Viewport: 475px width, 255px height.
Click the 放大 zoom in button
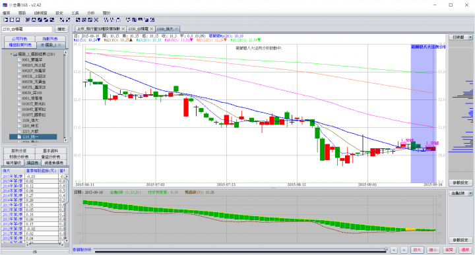point(418,250)
